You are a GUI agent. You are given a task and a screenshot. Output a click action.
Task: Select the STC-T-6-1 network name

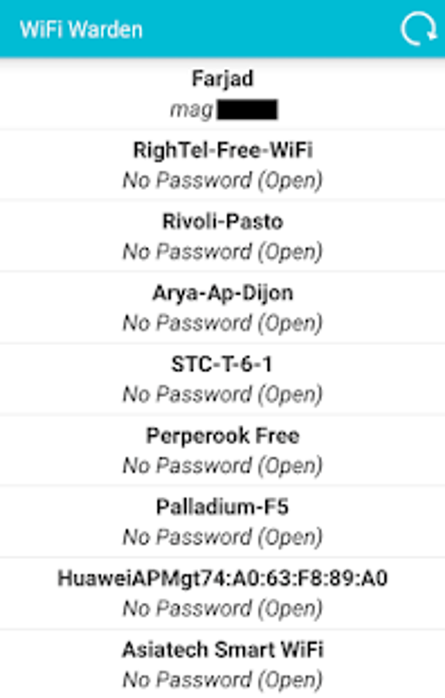222,364
